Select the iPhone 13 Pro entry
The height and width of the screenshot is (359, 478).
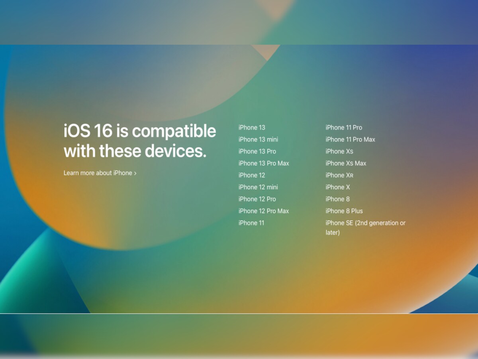pos(257,152)
